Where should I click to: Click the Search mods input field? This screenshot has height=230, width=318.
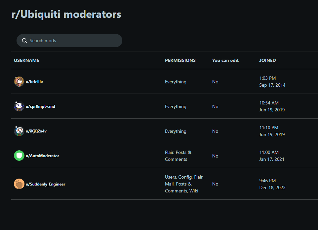(x=69, y=41)
